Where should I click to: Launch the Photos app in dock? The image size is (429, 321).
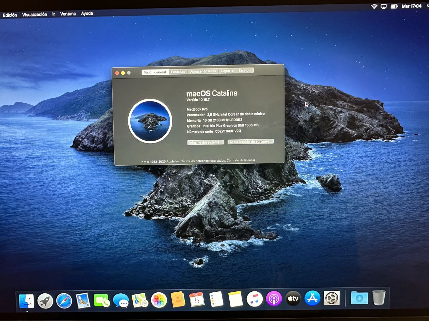click(159, 300)
